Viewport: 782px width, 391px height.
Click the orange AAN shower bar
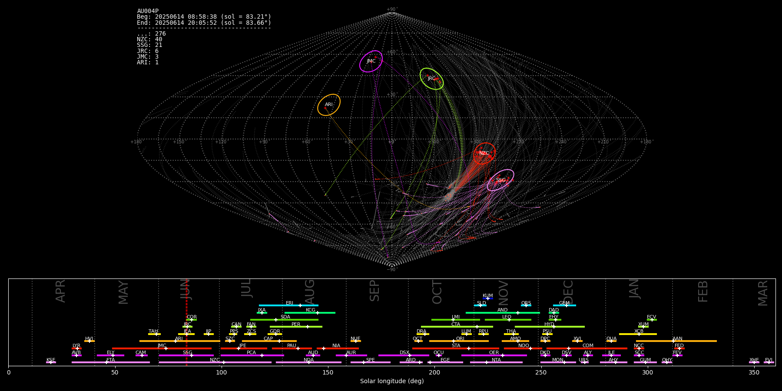click(676, 341)
